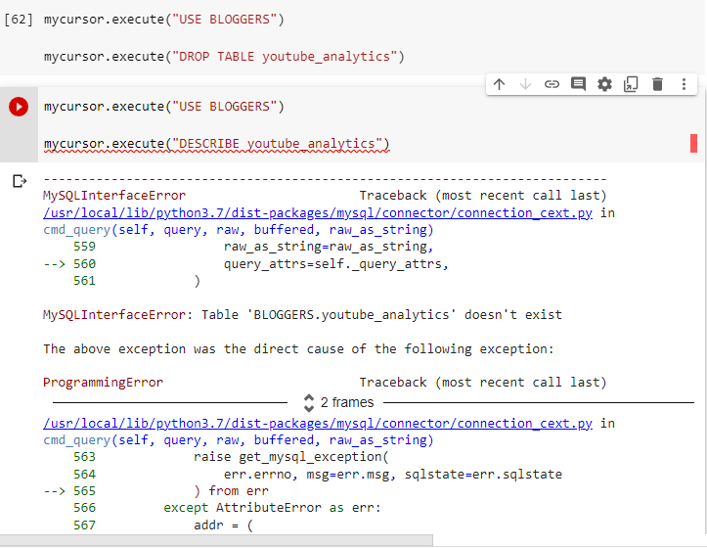The height and width of the screenshot is (548, 707).
Task: Open cell editor settings gear
Action: [604, 84]
